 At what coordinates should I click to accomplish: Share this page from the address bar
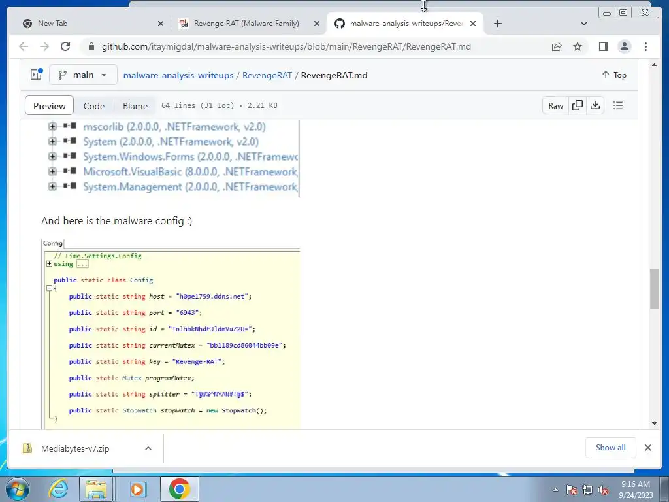[x=557, y=46]
